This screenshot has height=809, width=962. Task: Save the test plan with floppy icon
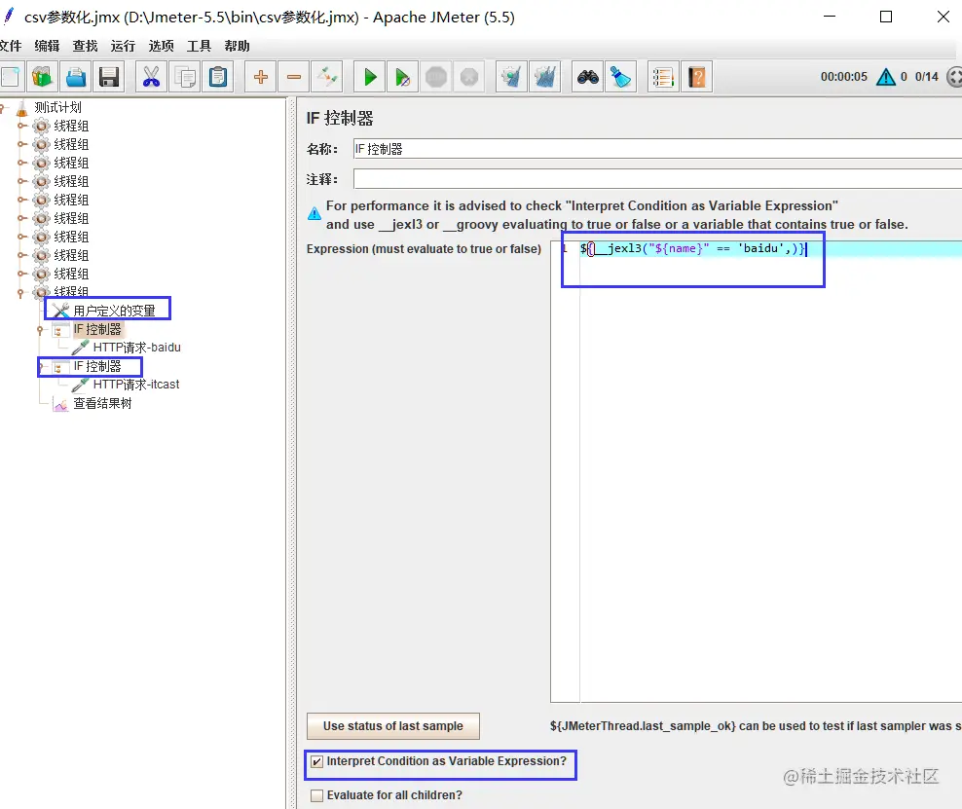coord(109,77)
